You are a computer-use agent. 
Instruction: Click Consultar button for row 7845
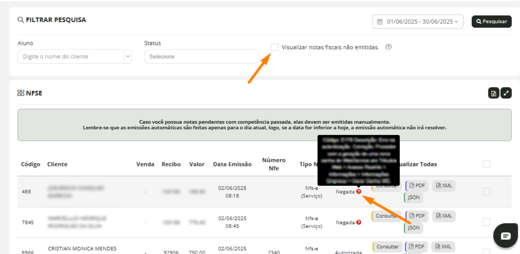tap(387, 216)
